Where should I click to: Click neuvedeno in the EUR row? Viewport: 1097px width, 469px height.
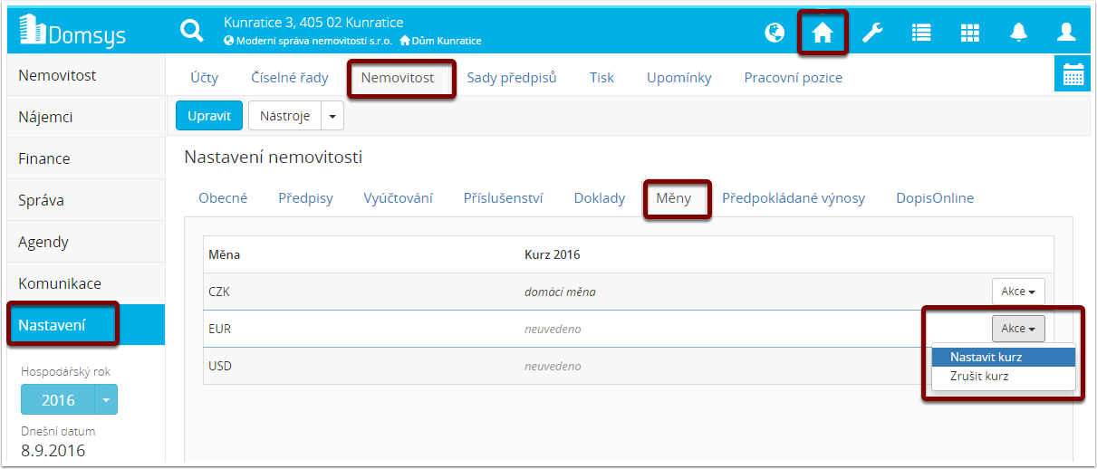tap(553, 329)
